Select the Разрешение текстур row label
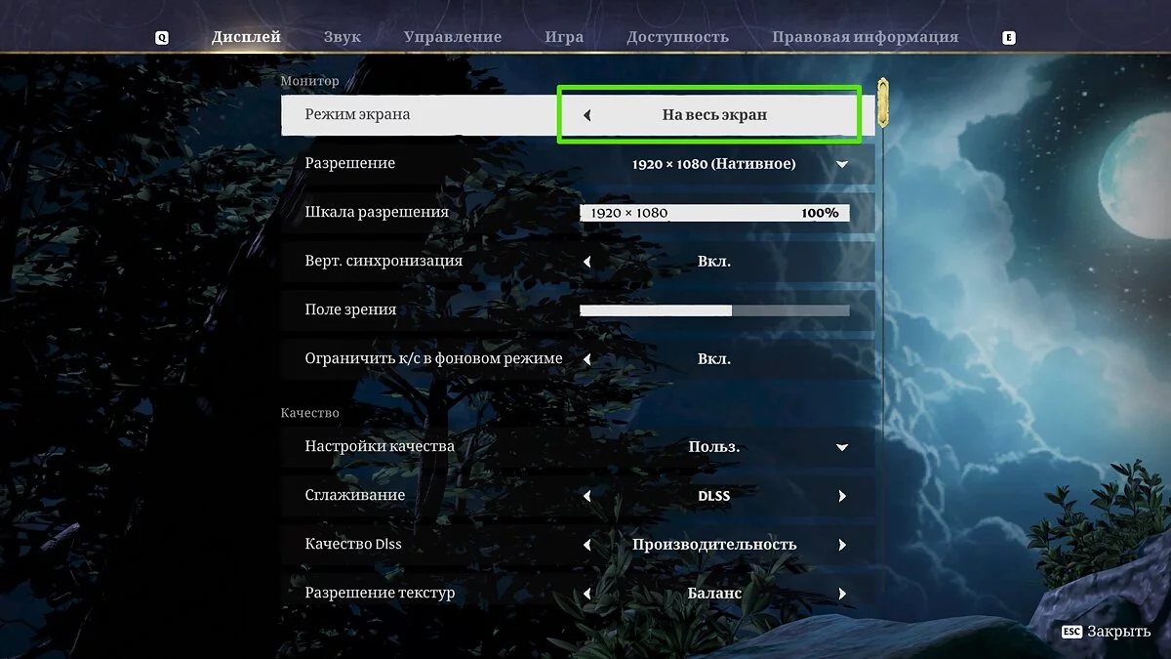The width and height of the screenshot is (1171, 659). tap(380, 593)
